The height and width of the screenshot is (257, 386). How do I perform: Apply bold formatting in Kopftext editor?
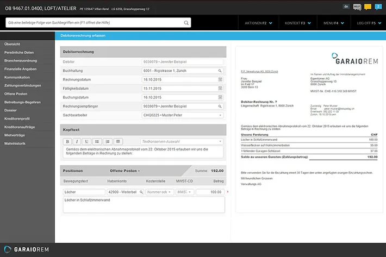(x=68, y=141)
